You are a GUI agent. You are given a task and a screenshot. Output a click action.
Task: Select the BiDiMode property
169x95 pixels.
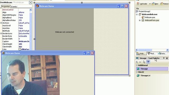(x=6, y=31)
